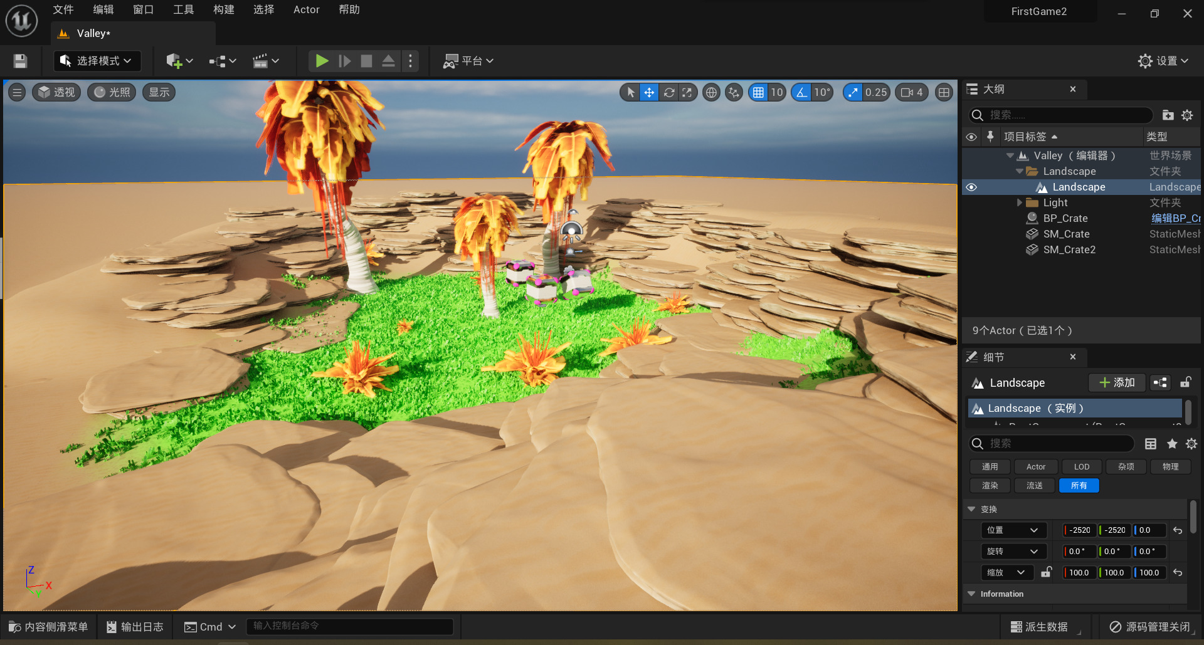This screenshot has width=1204, height=645.
Task: Open the 窗口 menu
Action: coord(144,9)
